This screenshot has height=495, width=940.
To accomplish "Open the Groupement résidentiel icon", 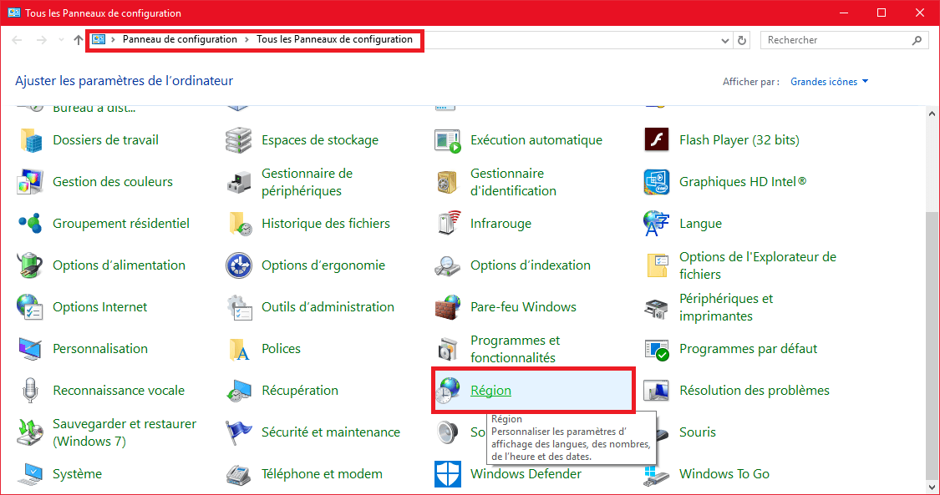I will [x=31, y=224].
